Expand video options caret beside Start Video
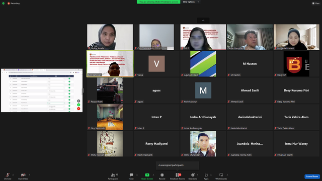Image resolution: width=322 pixels, height=181 pixels. tap(30, 175)
